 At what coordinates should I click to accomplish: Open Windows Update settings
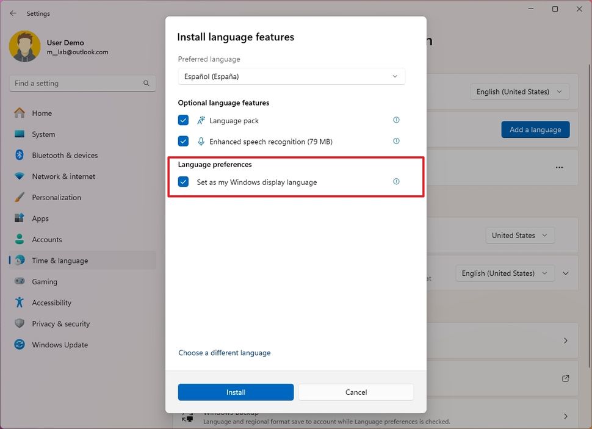tap(59, 344)
